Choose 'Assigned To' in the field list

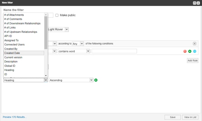pyautogui.click(x=24, y=40)
